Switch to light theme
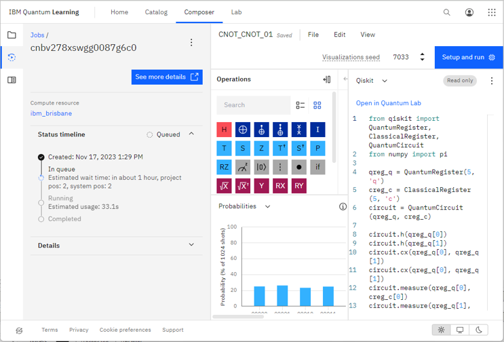 point(442,330)
